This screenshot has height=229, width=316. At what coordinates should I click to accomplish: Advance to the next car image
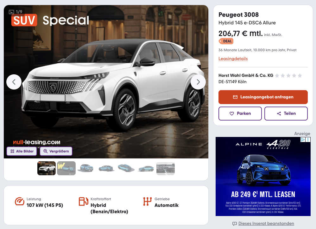point(198,82)
